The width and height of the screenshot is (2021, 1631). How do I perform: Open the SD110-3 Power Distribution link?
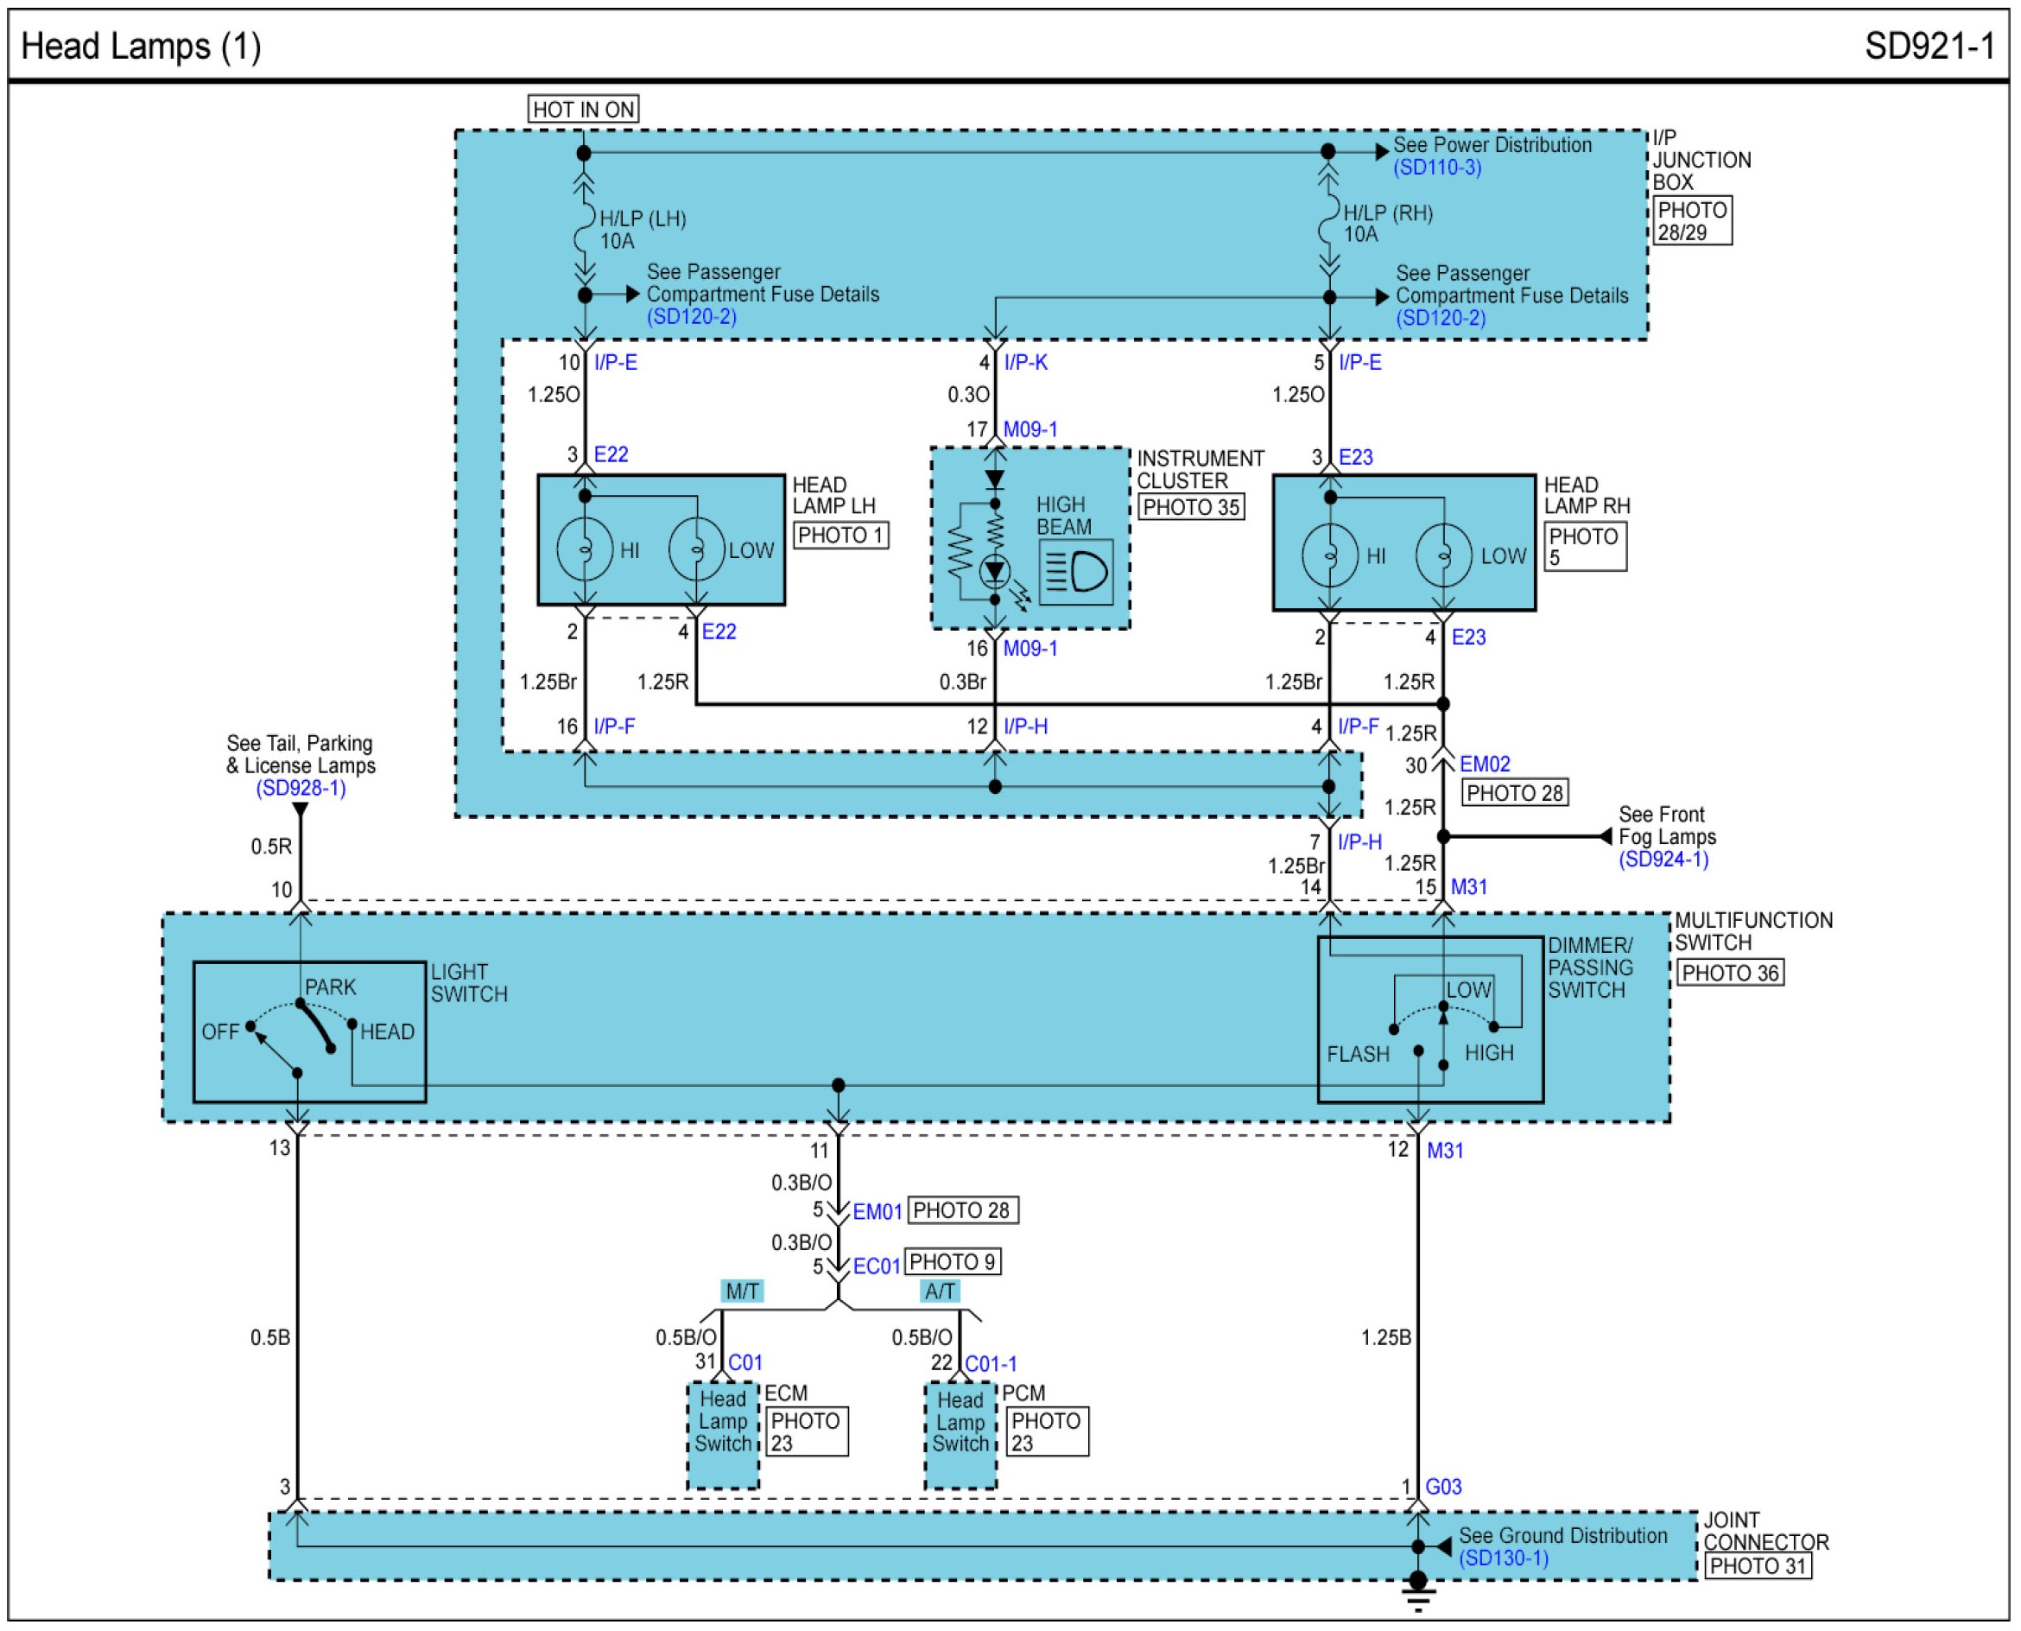coord(1437,168)
